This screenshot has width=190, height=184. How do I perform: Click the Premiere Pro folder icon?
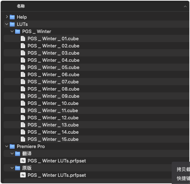[12, 147]
